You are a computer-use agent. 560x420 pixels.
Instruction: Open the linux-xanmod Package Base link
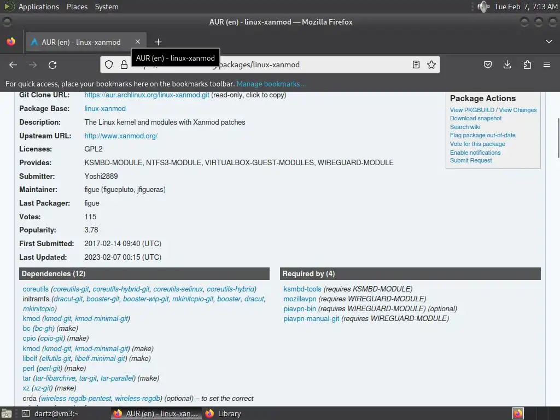(x=105, y=109)
